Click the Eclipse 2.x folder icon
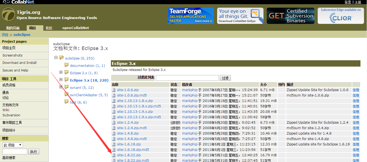Image resolution: width=367 pixels, height=162 pixels. pos(66,73)
